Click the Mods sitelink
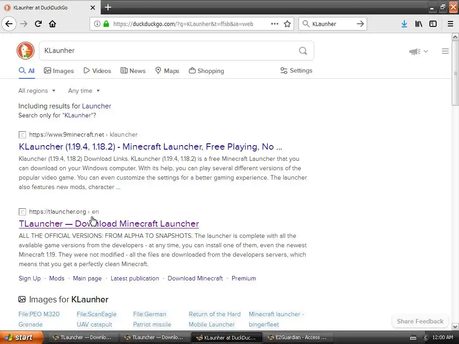The width and height of the screenshot is (459, 344). tap(57, 278)
